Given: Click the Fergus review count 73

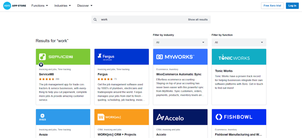Looking at the screenshot, I should (x=115, y=79).
